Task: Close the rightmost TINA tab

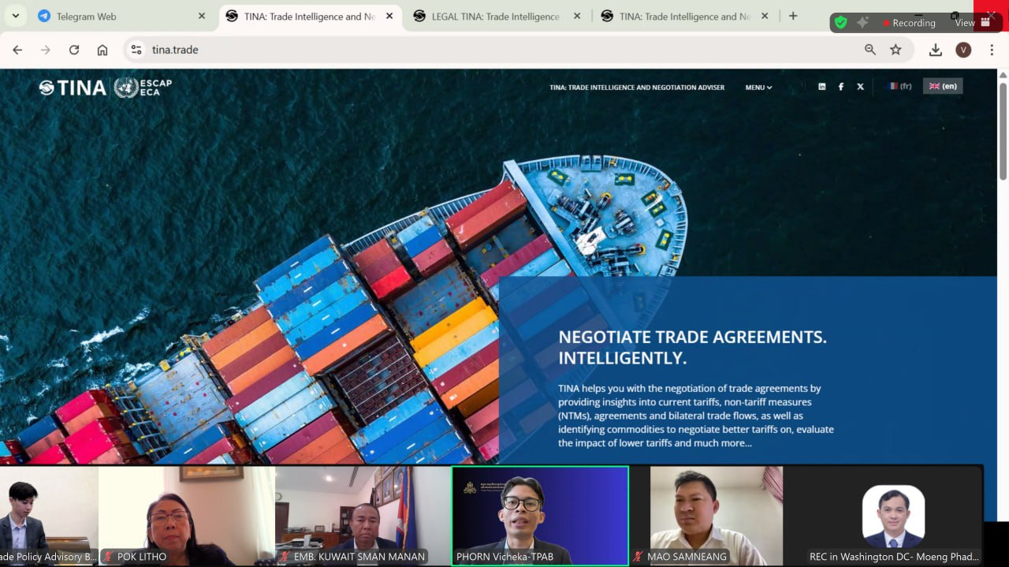Action: [x=765, y=16]
